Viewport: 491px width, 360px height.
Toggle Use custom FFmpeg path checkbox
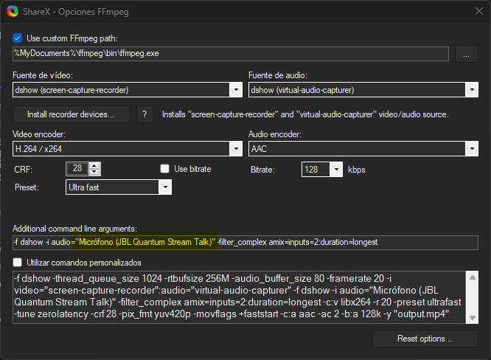17,38
